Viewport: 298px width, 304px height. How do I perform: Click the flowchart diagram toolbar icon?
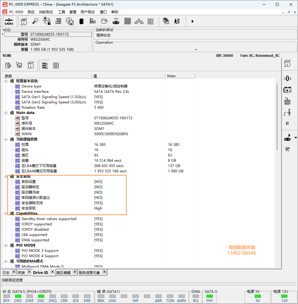pos(139,21)
